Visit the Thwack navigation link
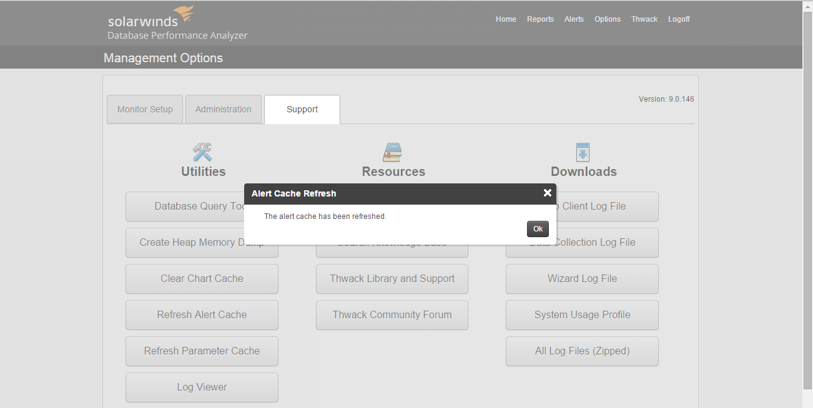 644,19
